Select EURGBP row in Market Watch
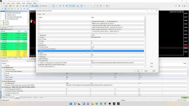189x106 pixels. click(x=14, y=41)
